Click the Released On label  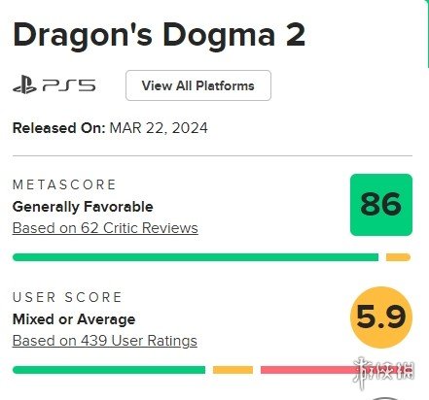[x=59, y=128]
